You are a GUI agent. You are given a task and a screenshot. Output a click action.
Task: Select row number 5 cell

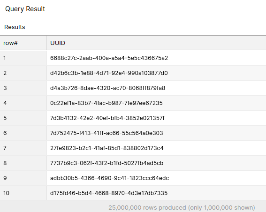23,118
